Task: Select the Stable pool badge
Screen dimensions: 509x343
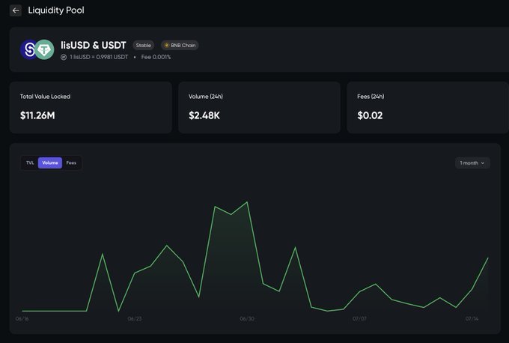Action: tap(144, 45)
